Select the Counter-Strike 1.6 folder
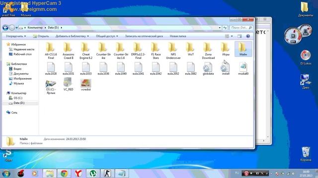The height and width of the screenshot is (178, 318). click(121, 50)
